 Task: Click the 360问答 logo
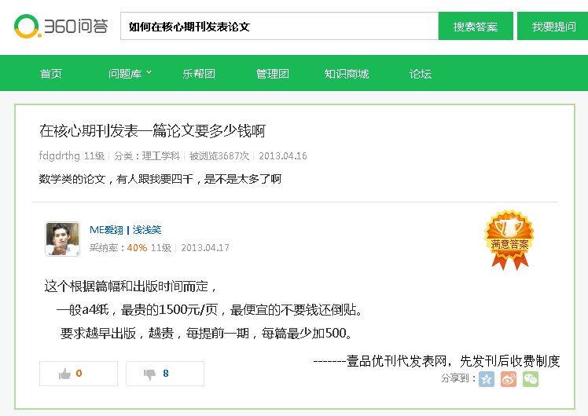(x=61, y=26)
